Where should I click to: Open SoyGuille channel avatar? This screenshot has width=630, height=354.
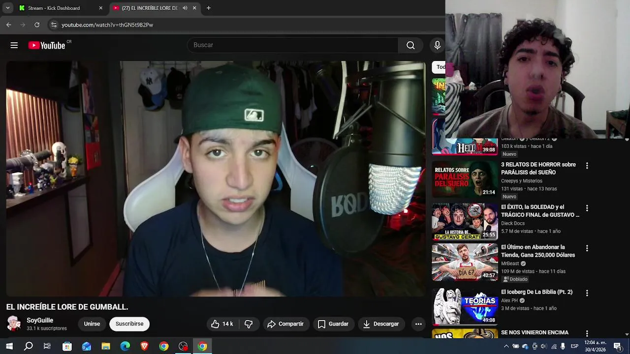coord(14,324)
